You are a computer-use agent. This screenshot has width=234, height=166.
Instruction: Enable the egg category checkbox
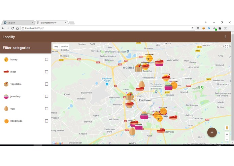[x=46, y=109]
